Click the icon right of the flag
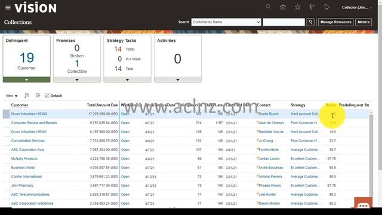 tap(326, 7)
